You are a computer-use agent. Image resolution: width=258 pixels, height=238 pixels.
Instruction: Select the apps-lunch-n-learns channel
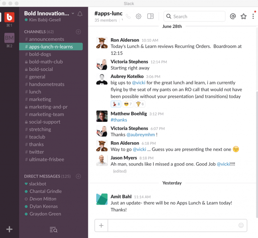(x=51, y=47)
